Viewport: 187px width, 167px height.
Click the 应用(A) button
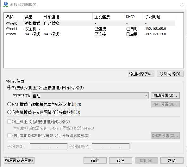point(146,160)
